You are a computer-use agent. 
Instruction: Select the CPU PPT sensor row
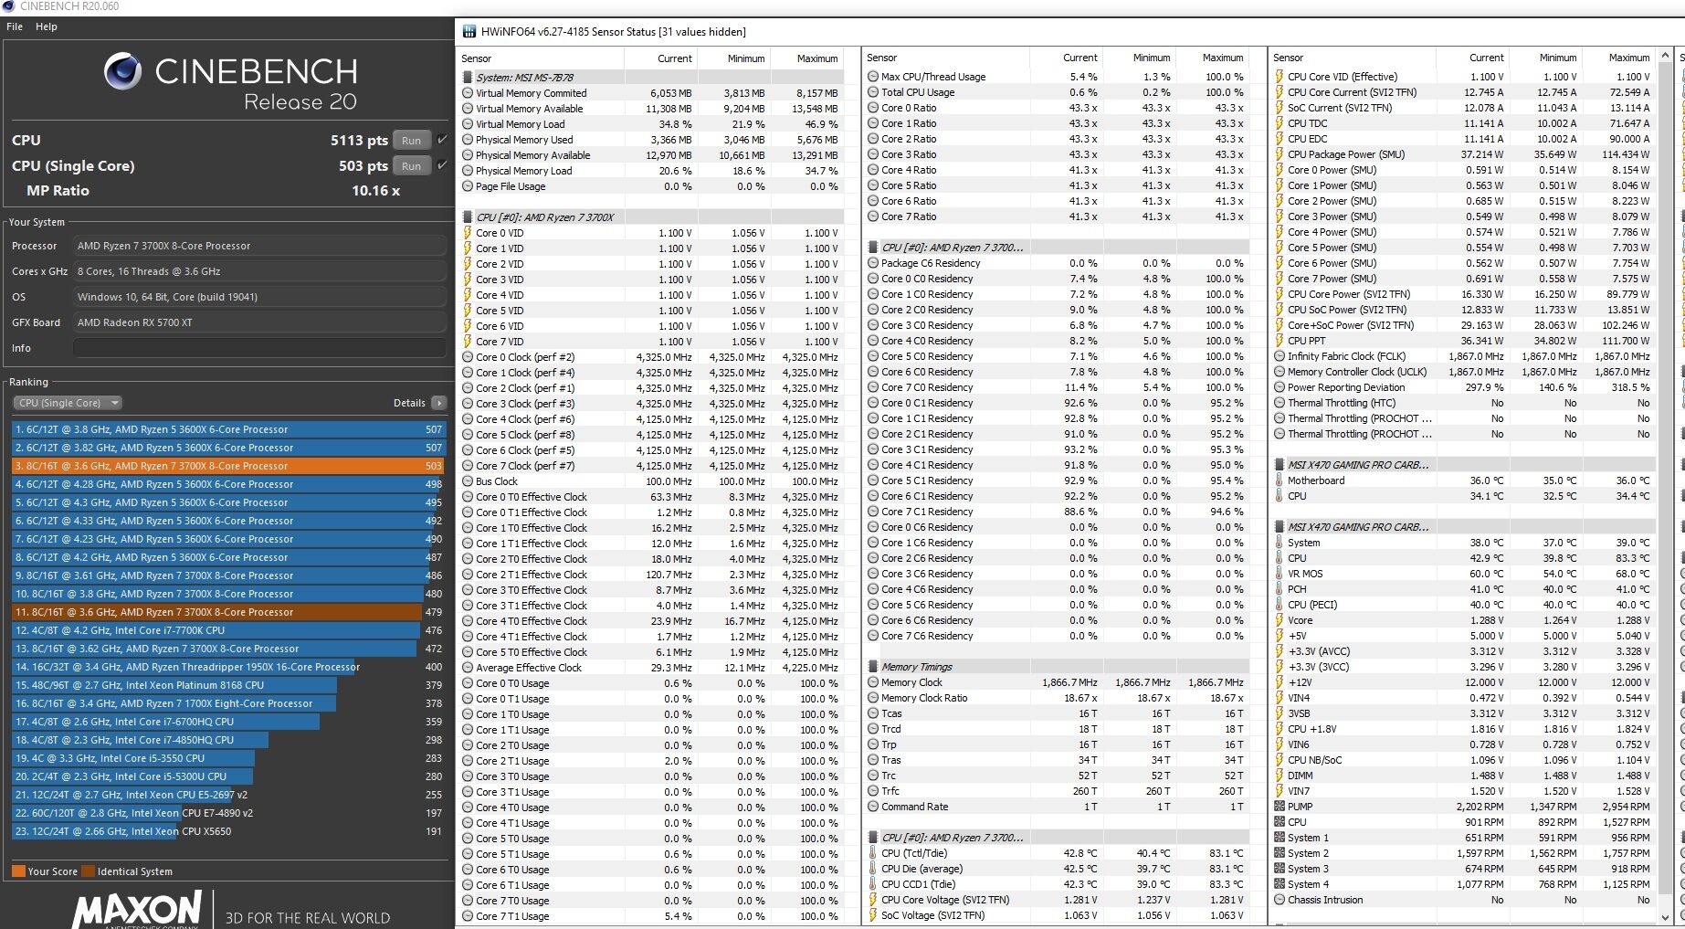click(1462, 341)
